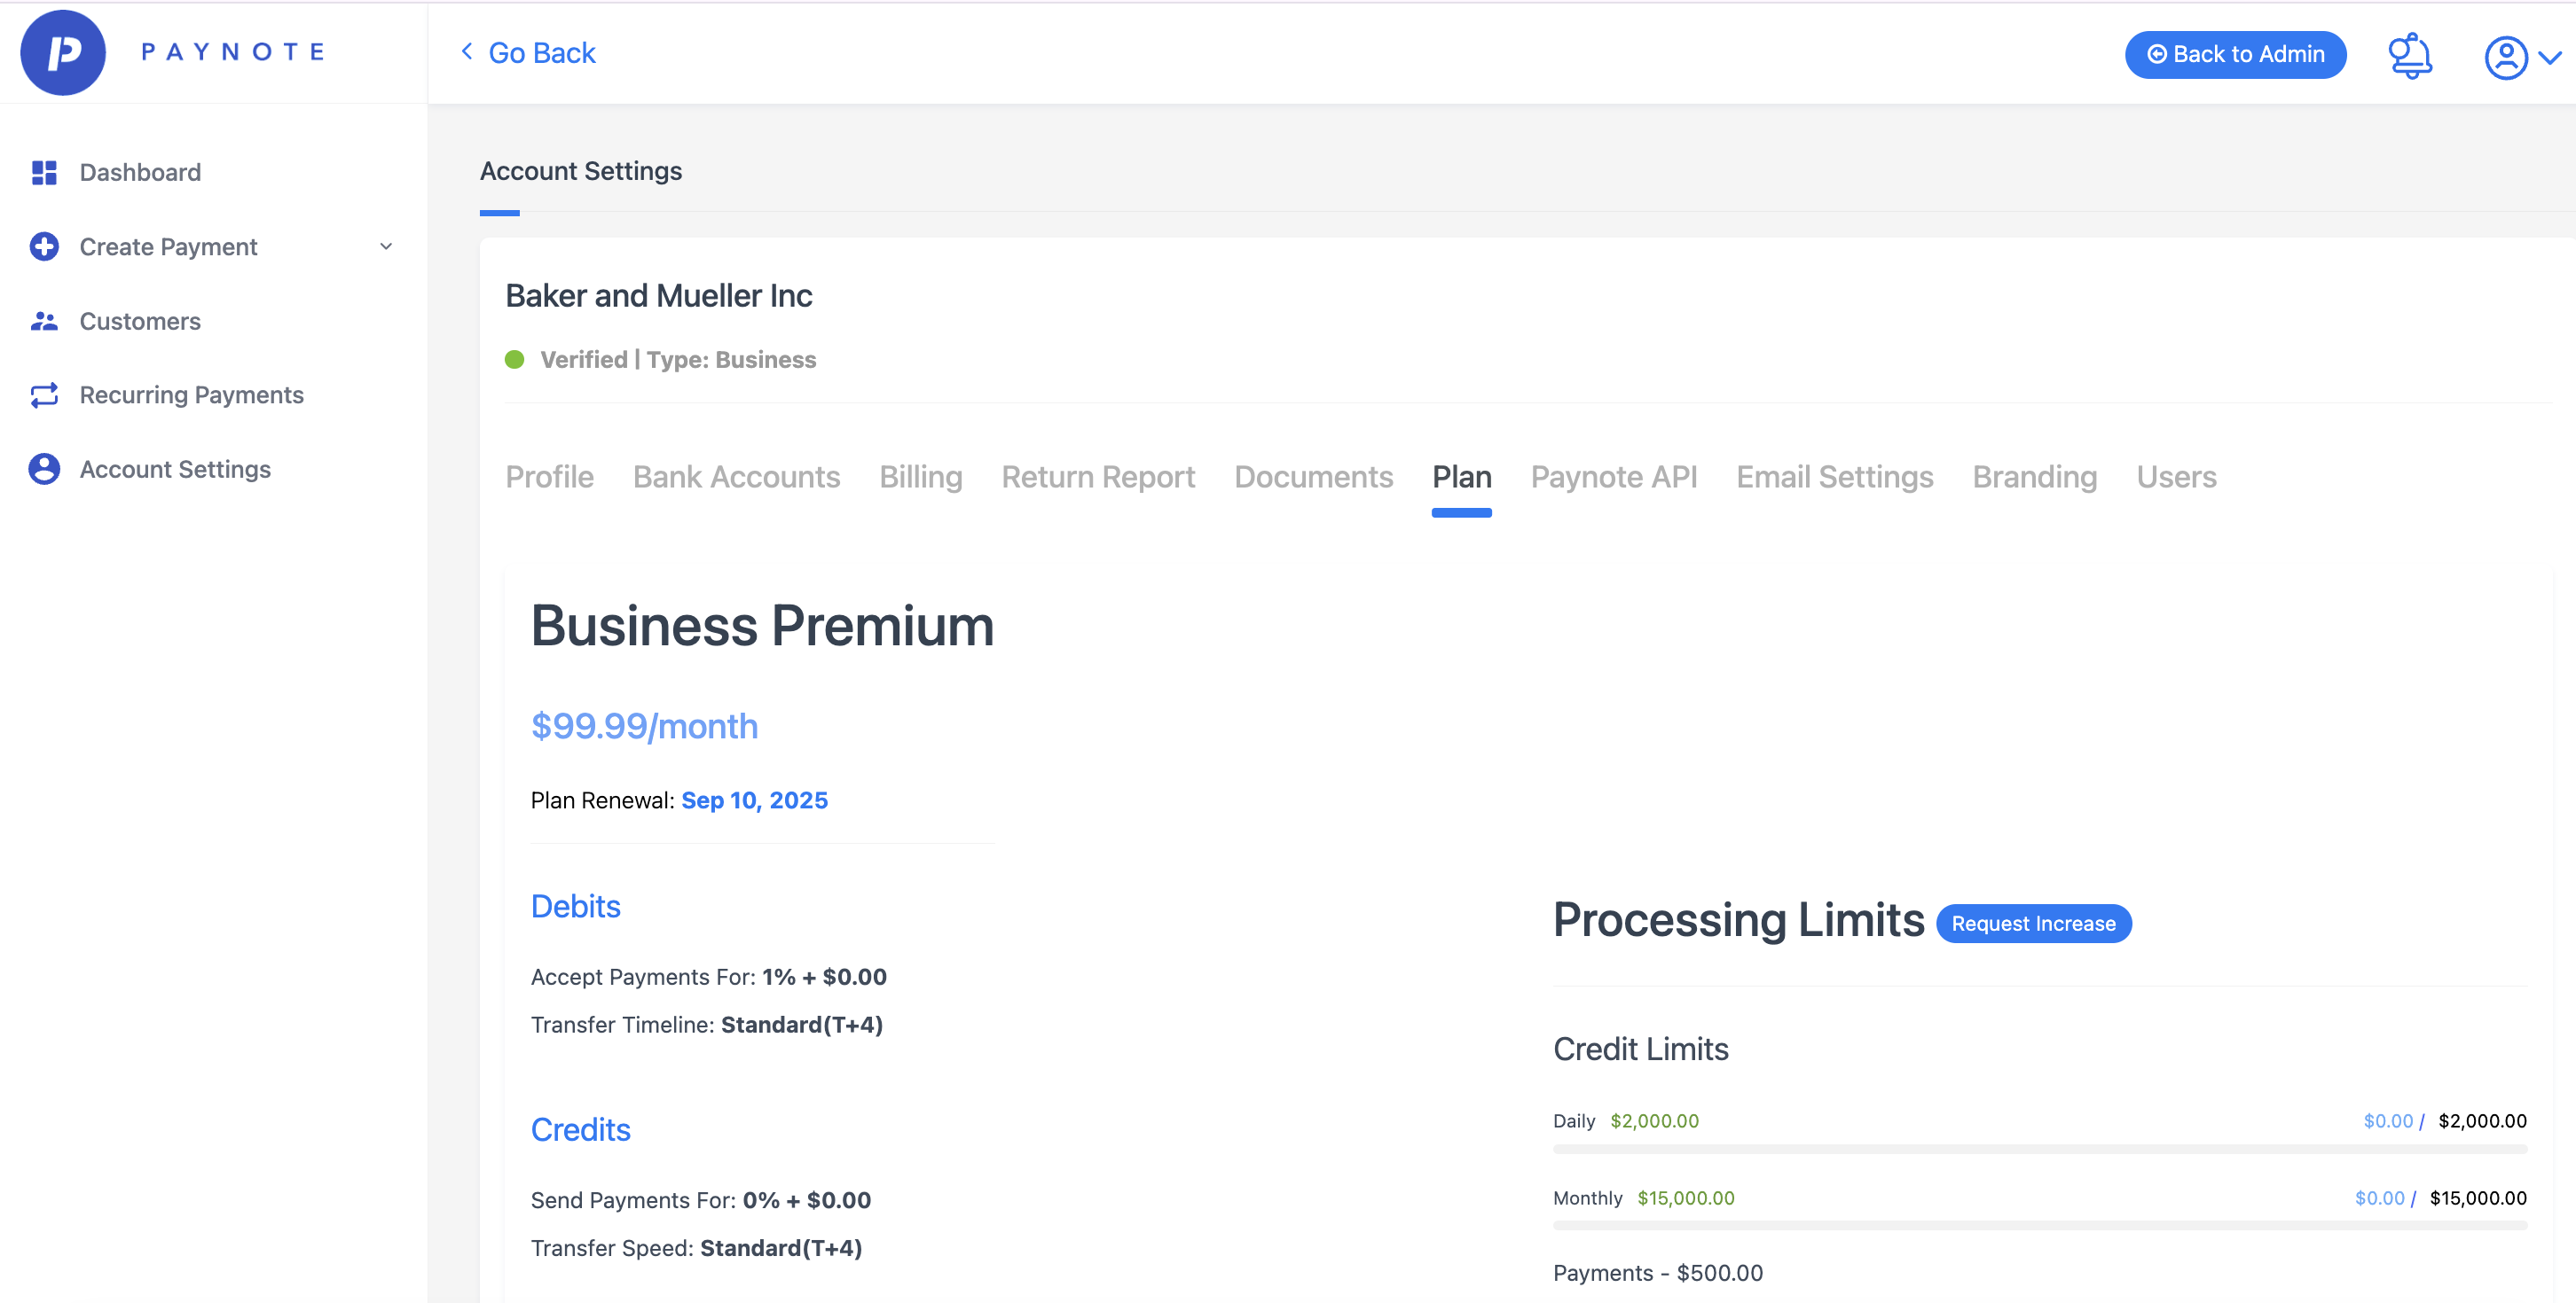Click the Business Premium plan heading
Viewport: 2576px width, 1303px height.
coord(762,627)
